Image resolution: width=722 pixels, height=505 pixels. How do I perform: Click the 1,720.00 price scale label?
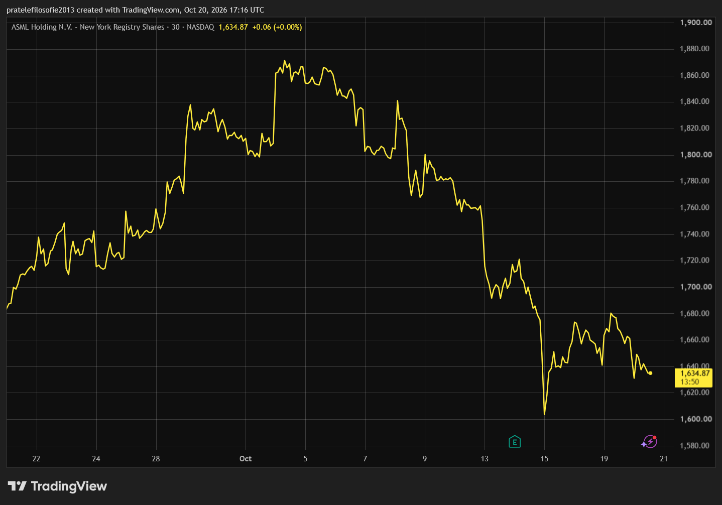[695, 260]
